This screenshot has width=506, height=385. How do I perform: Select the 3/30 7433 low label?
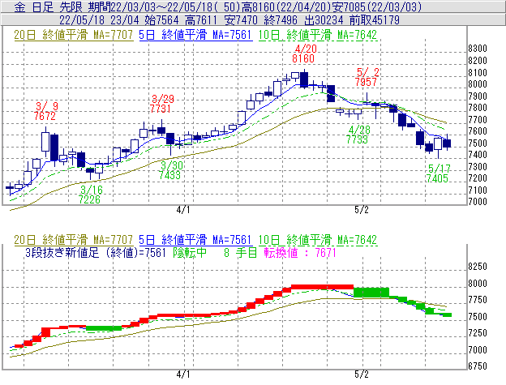pyautogui.click(x=171, y=170)
